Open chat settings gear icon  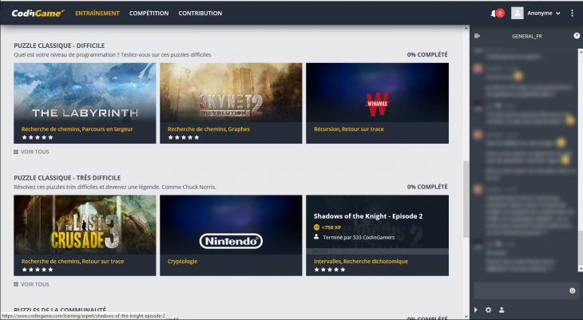[x=489, y=310]
